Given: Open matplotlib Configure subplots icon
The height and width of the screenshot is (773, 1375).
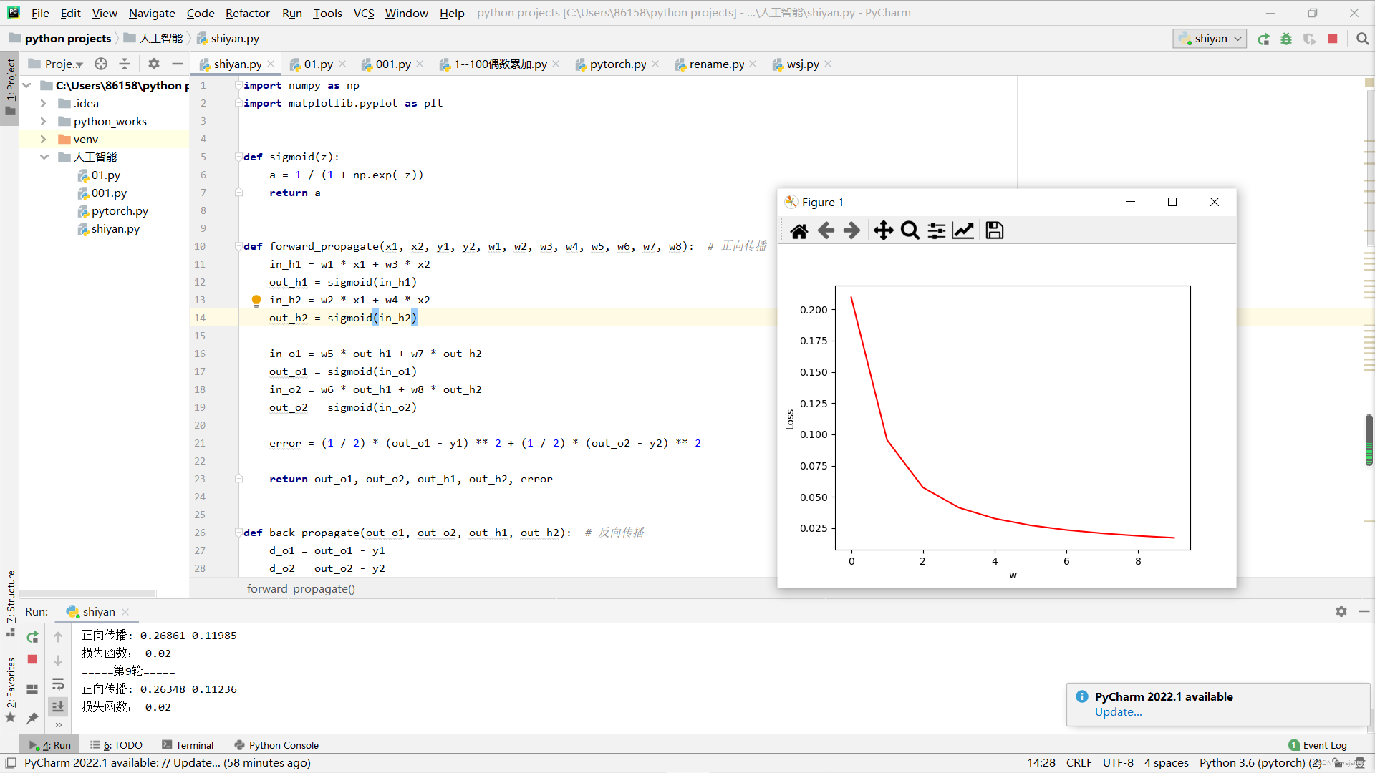Looking at the screenshot, I should pos(936,230).
